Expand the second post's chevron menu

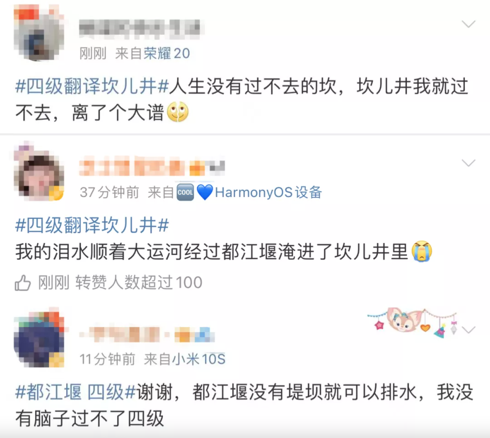click(x=468, y=163)
